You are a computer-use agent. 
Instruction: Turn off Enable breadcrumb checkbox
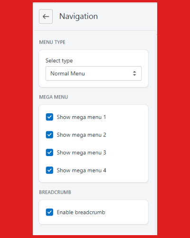tap(49, 212)
